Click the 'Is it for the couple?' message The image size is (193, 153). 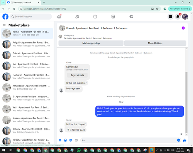coord(76,124)
